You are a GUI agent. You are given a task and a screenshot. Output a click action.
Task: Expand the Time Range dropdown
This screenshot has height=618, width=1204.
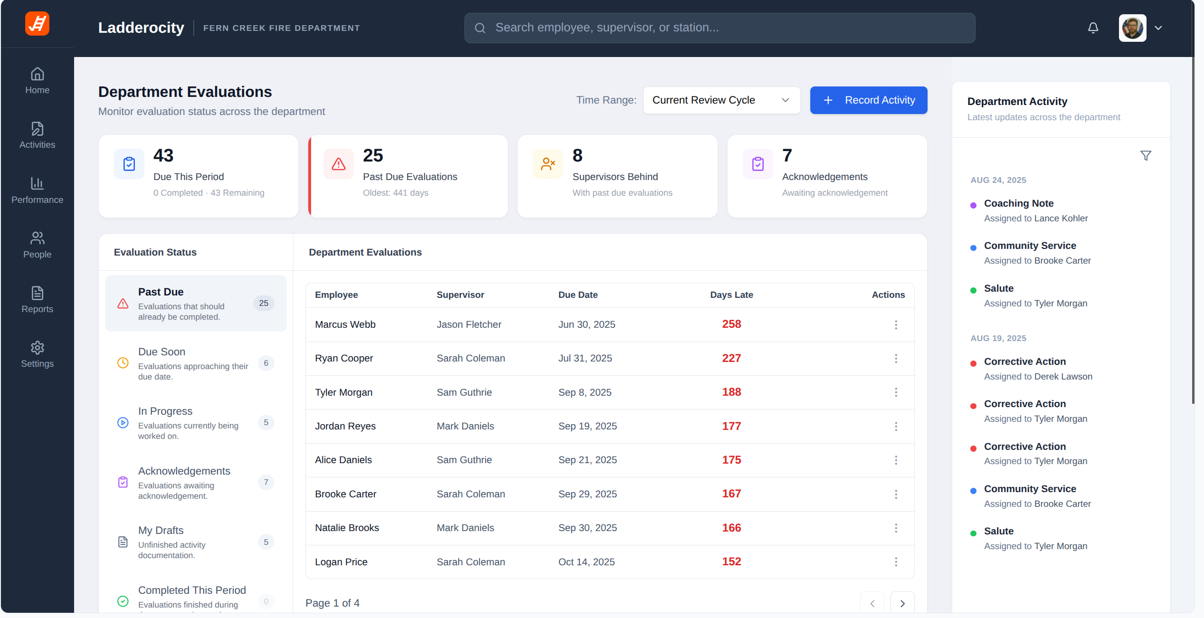[721, 100]
